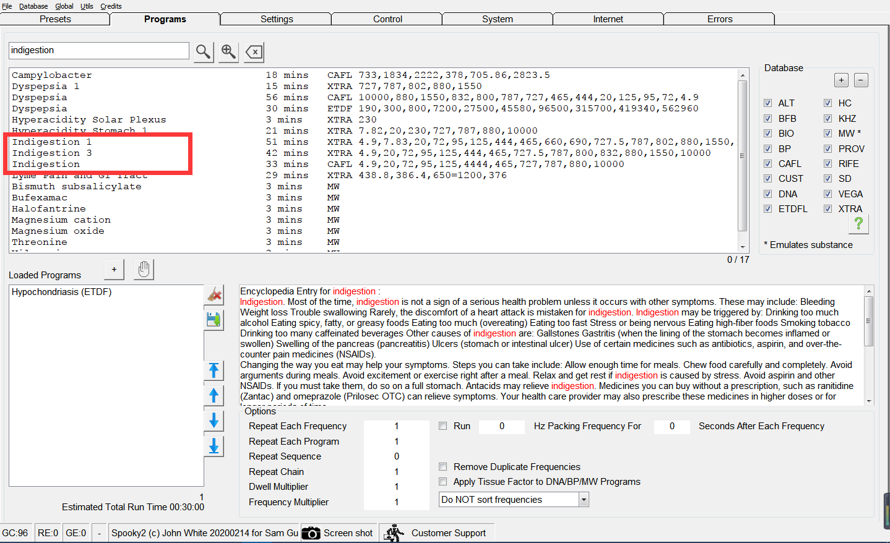Screen dimensions: 890x543
Task: Click the Customer Support button
Action: coord(438,533)
